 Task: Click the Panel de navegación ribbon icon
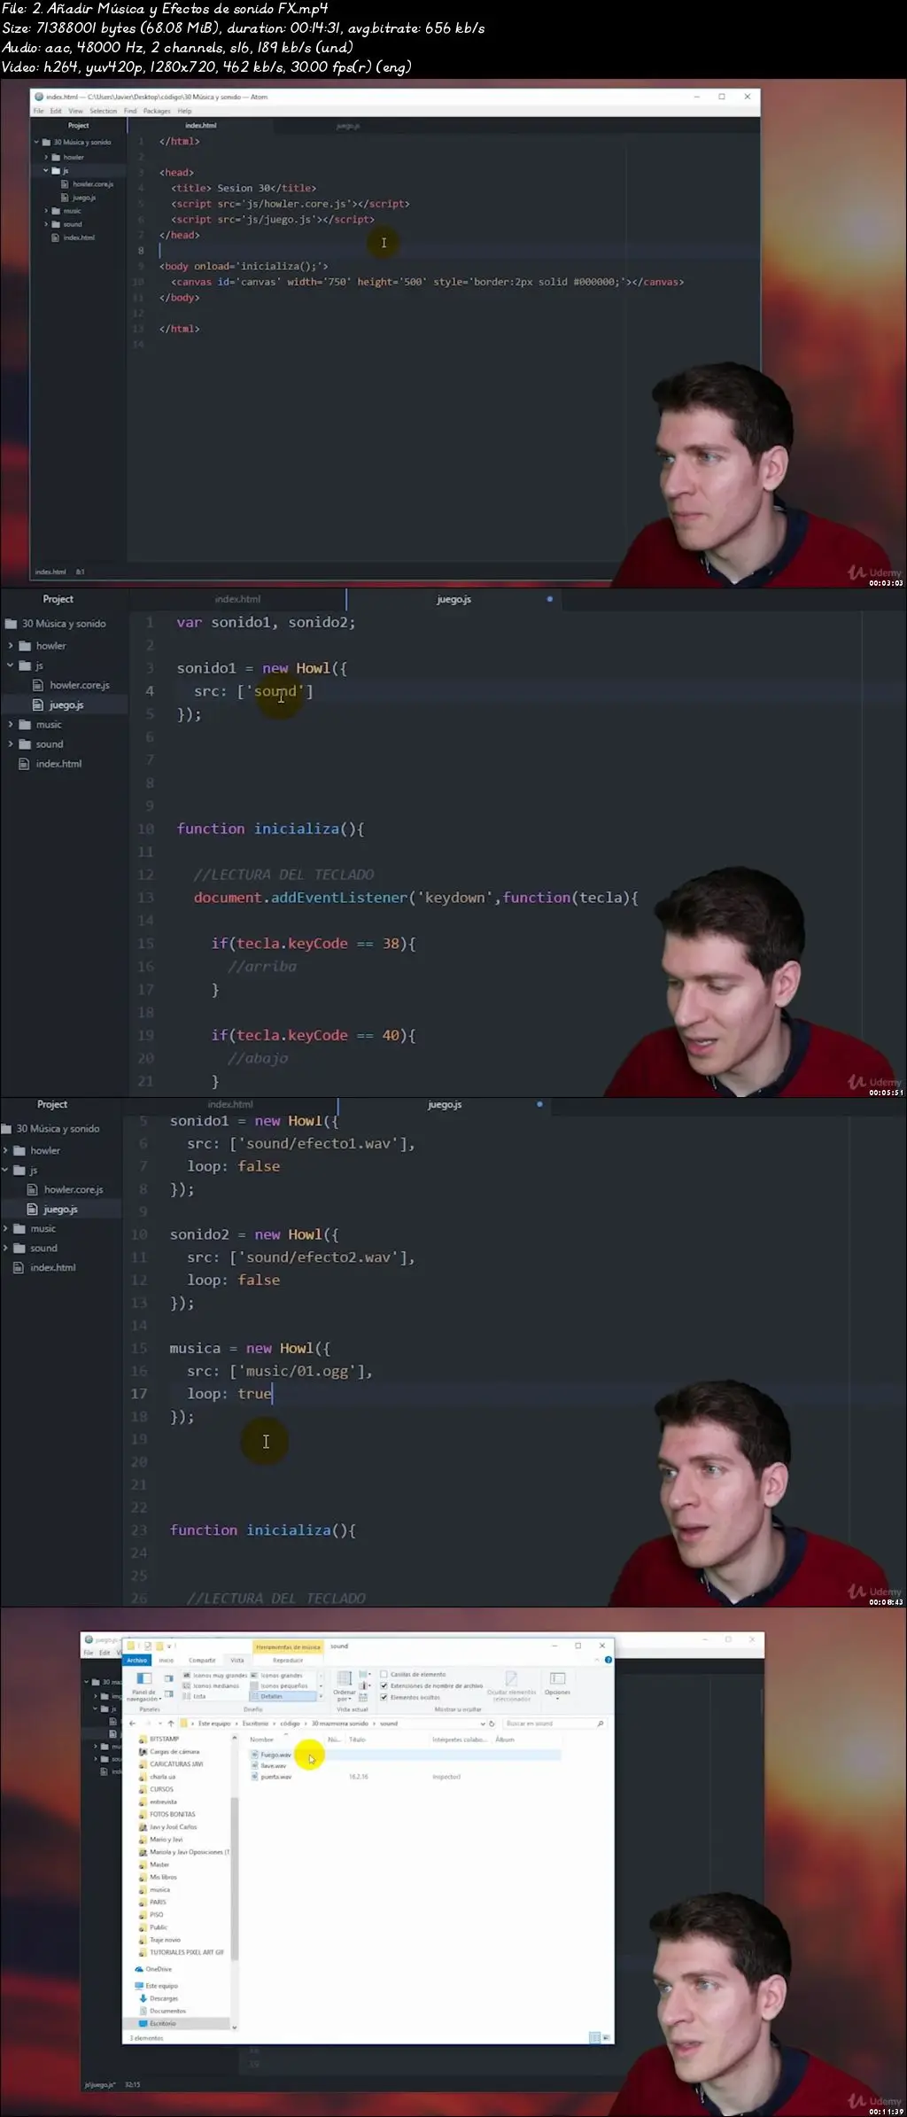point(143,1678)
